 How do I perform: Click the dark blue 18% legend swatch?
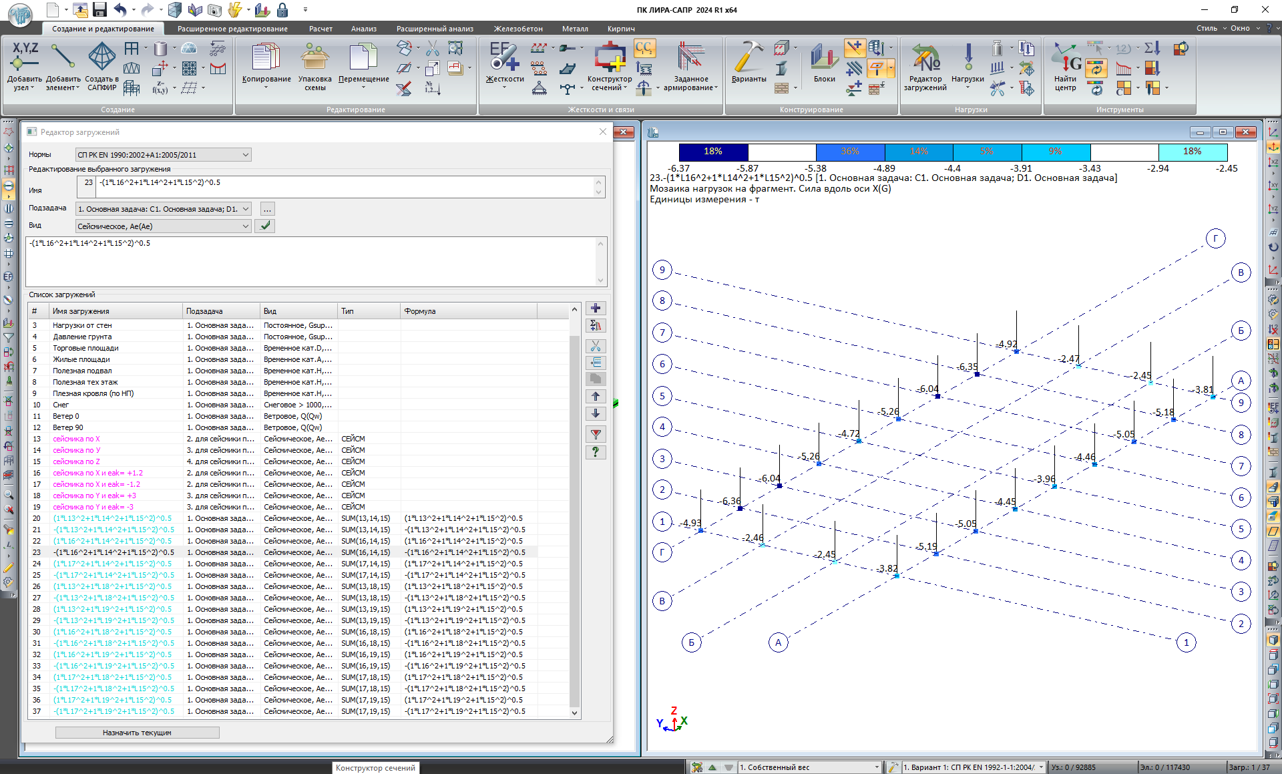[713, 152]
